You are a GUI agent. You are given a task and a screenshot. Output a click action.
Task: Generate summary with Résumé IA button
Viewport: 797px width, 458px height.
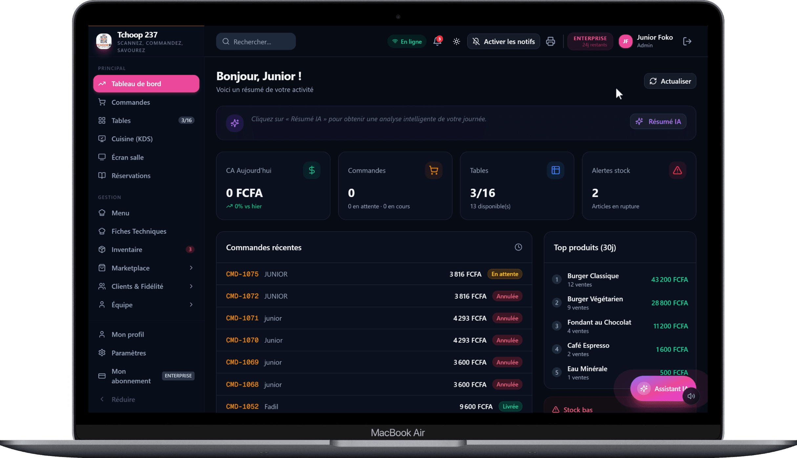[658, 121]
